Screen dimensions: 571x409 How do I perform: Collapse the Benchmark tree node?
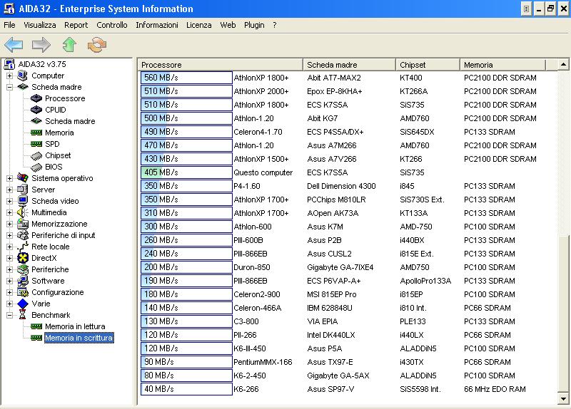pos(9,315)
